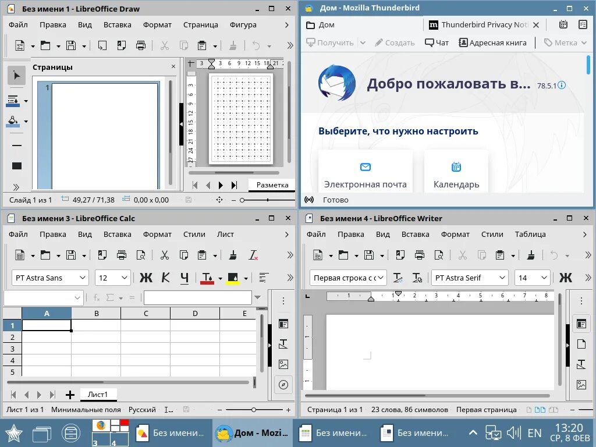Add a new sheet with plus button
This screenshot has width=596, height=447.
(x=70, y=395)
